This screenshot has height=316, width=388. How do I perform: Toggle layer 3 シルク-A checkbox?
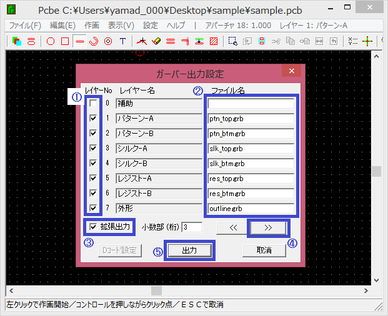click(93, 148)
